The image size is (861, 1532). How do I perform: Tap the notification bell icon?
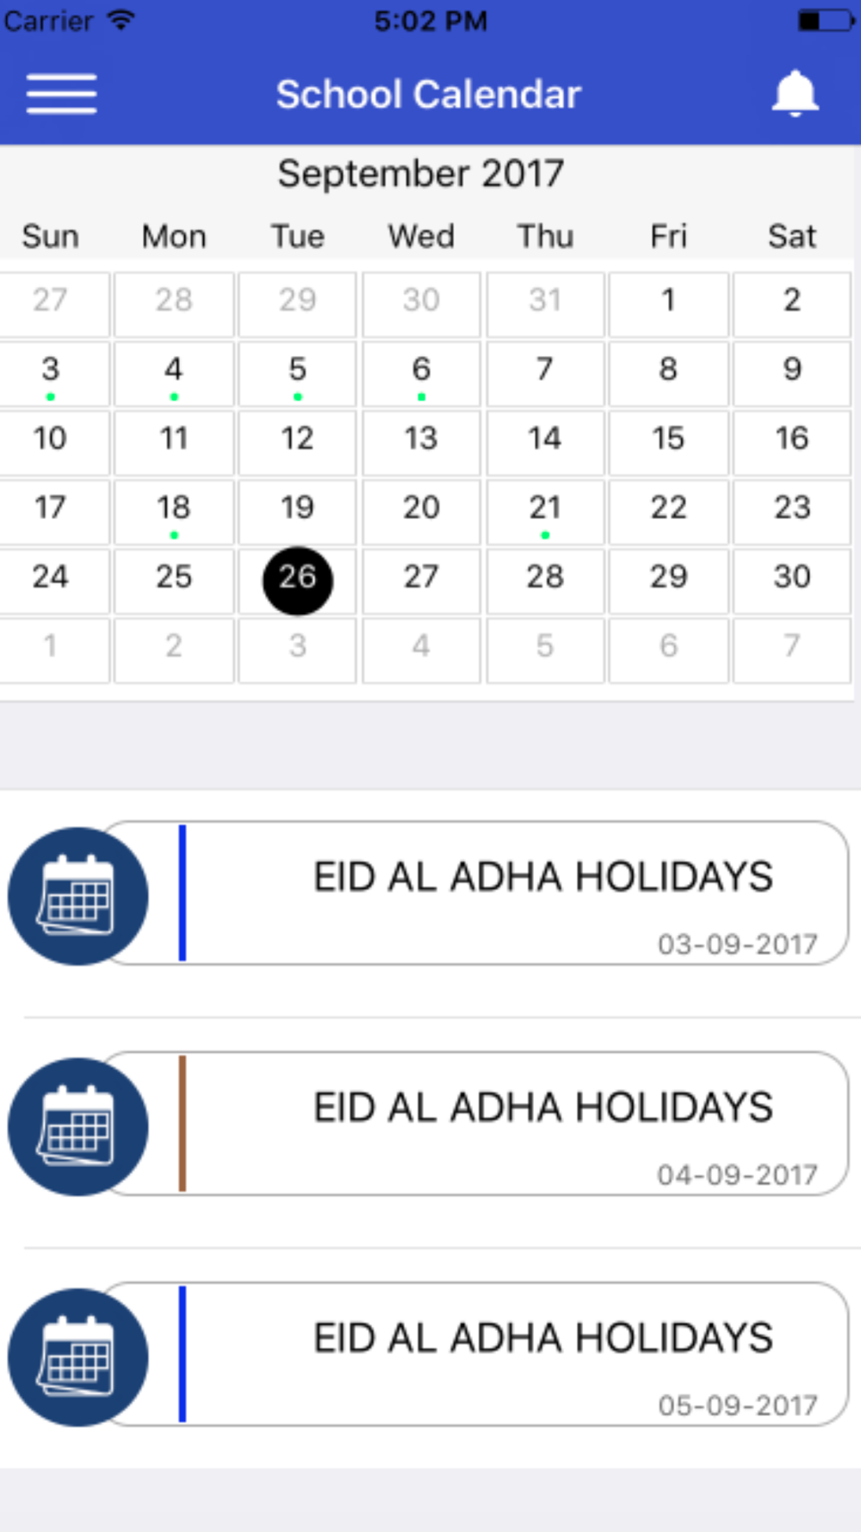pos(794,93)
